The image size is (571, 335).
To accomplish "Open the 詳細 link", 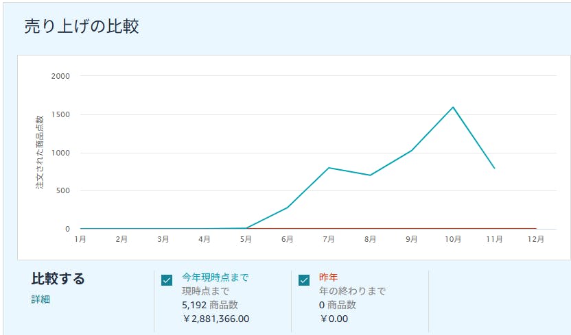I will point(40,299).
